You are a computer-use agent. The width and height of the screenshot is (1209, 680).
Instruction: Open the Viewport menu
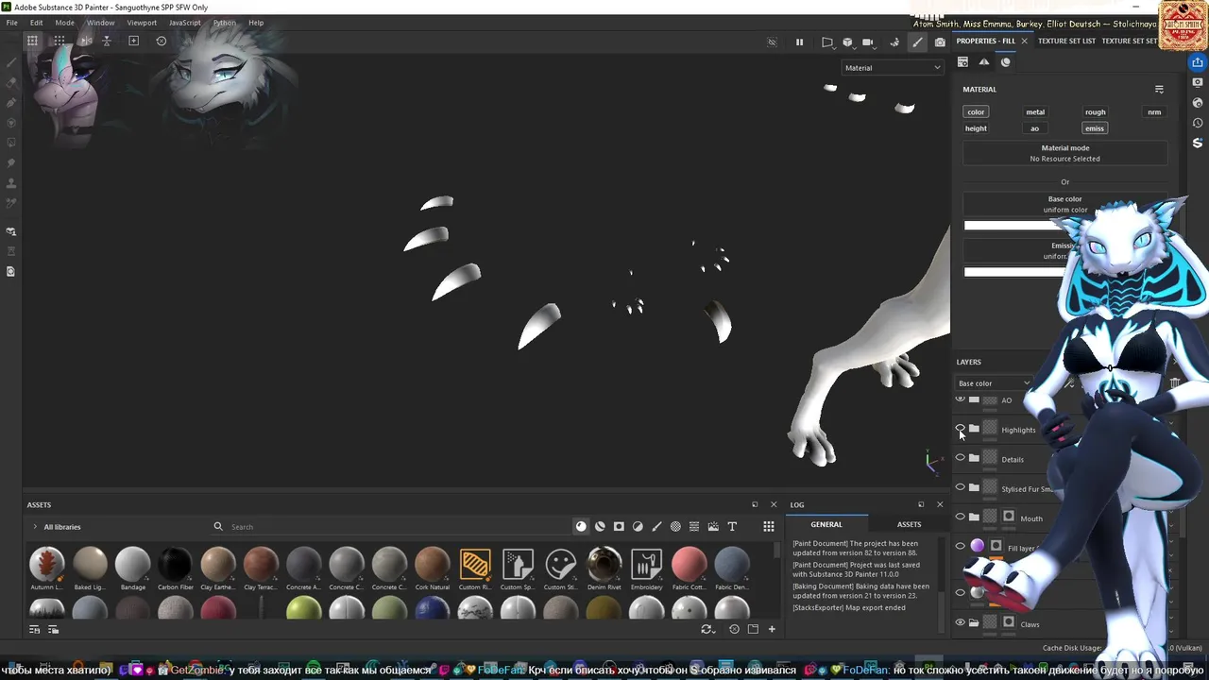142,23
